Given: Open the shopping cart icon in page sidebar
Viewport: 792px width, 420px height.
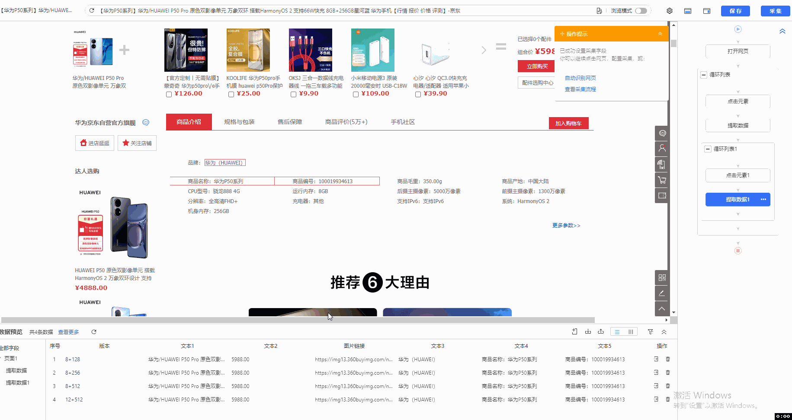Looking at the screenshot, I should click(662, 180).
